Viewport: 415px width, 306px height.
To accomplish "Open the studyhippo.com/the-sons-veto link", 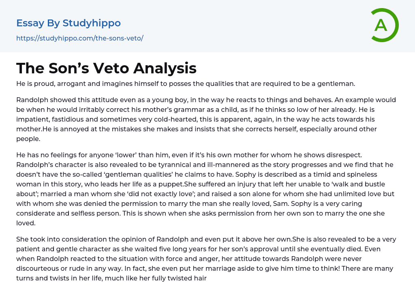I will click(x=80, y=38).
